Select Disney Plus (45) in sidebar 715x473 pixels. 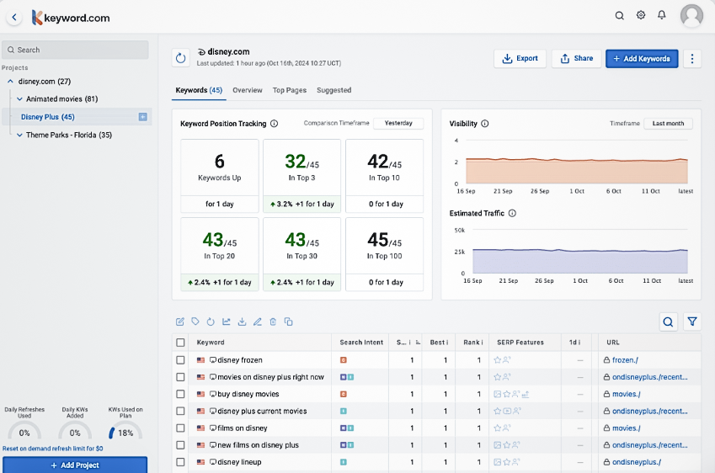pyautogui.click(x=48, y=117)
